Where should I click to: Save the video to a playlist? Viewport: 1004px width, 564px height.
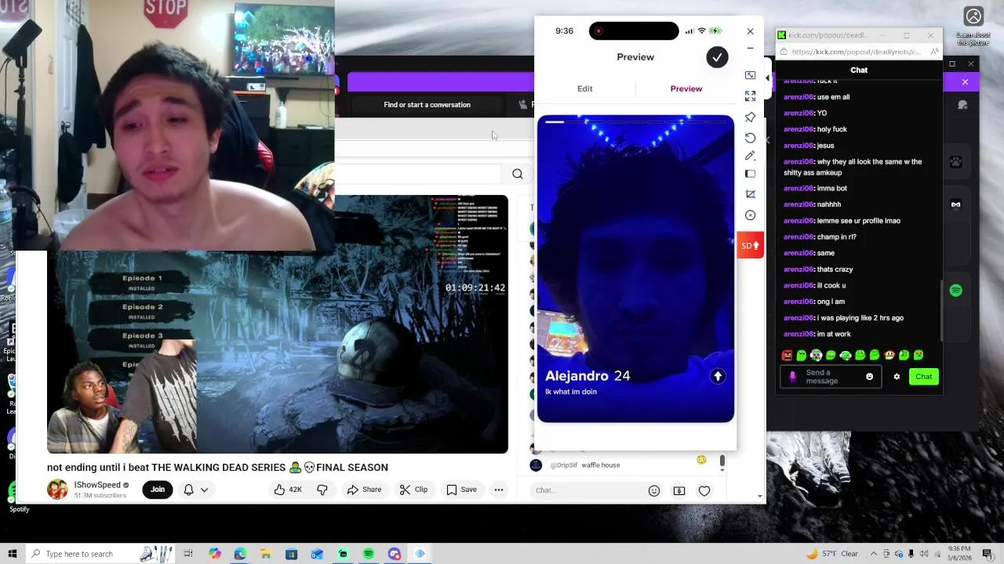click(461, 490)
